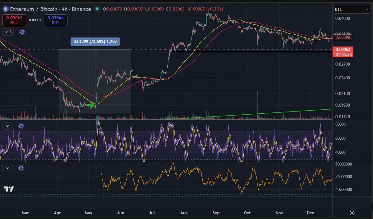Click the current price 0.03063 countdown label
The width and height of the screenshot is (373, 219).
pos(342,52)
